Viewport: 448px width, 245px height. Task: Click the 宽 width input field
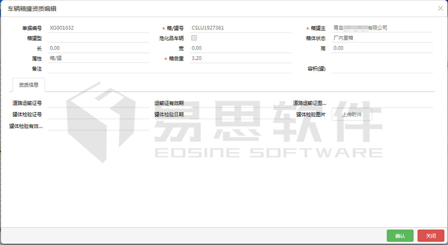click(240, 48)
